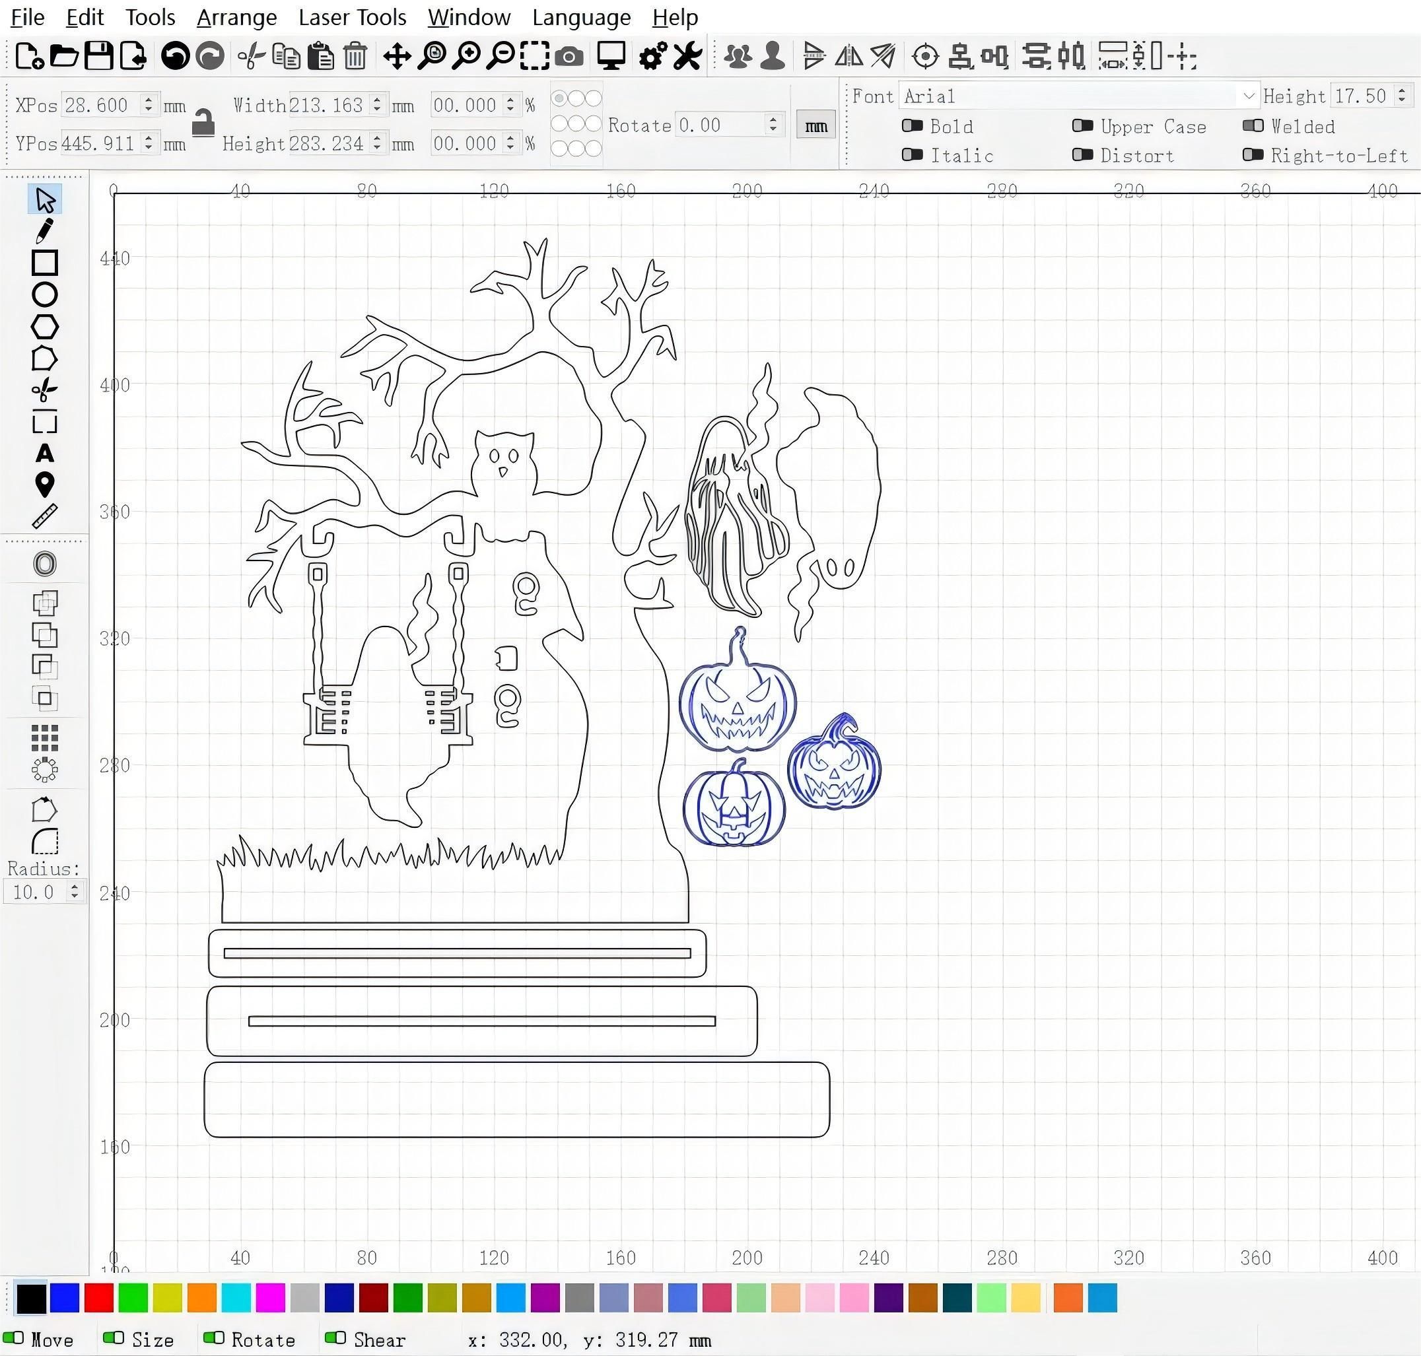Screen dimensions: 1421x1356
Task: Click the Zoom Out magnifier icon
Action: (500, 55)
